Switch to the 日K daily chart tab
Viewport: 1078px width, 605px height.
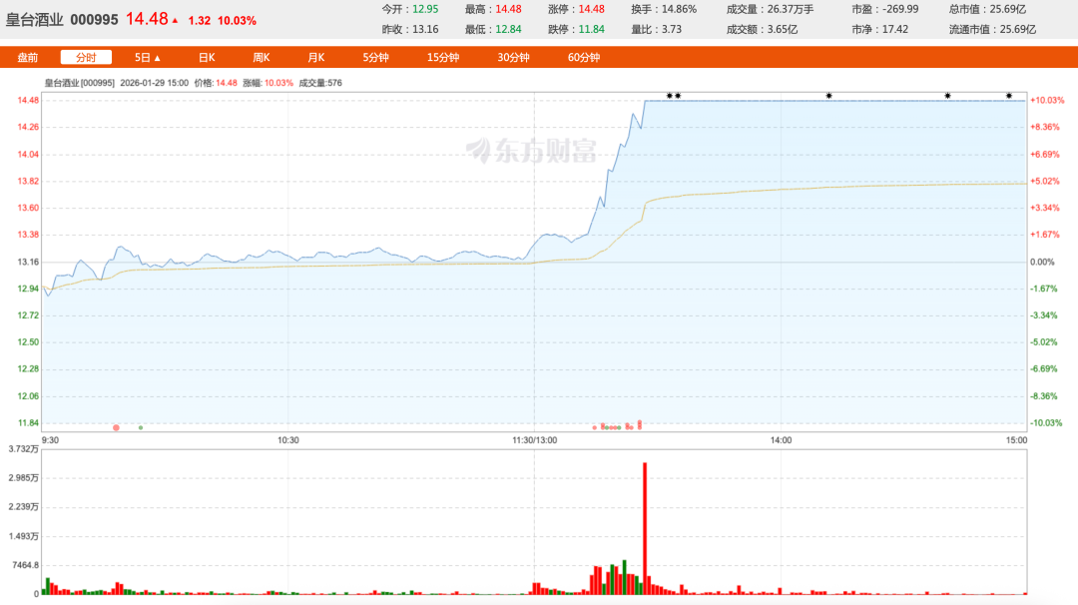pos(207,58)
